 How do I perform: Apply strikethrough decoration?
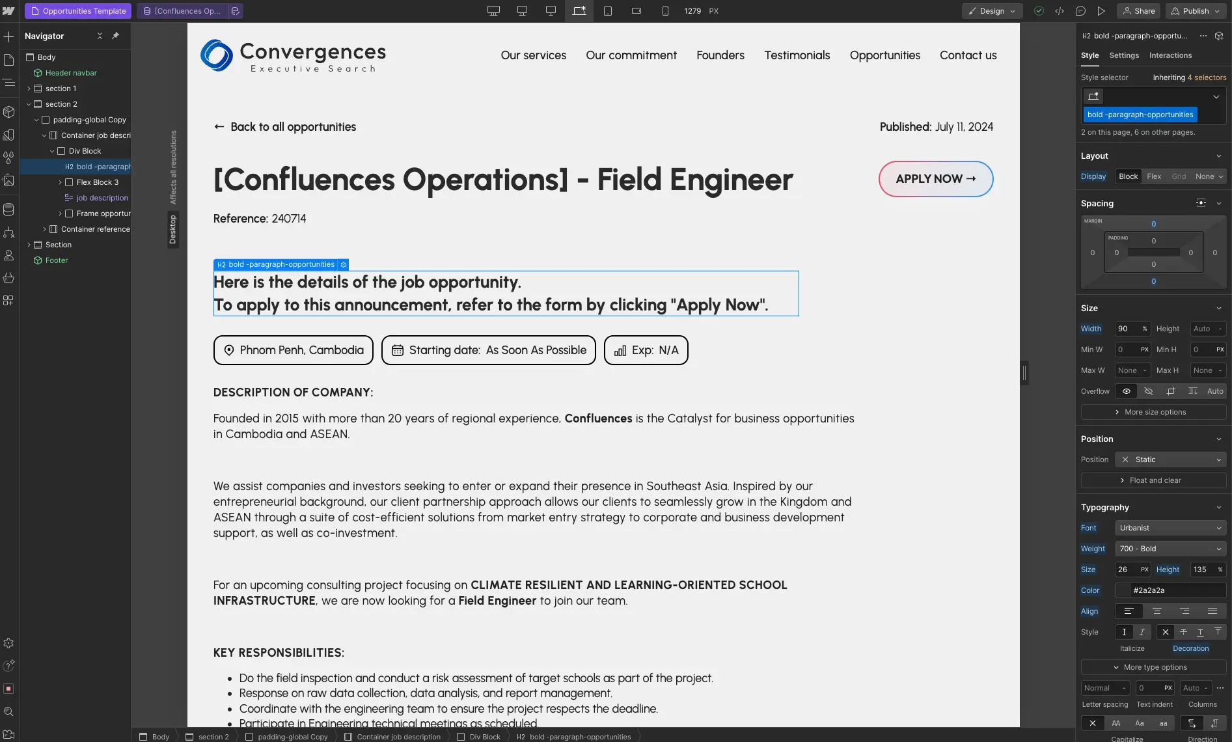[1183, 632]
